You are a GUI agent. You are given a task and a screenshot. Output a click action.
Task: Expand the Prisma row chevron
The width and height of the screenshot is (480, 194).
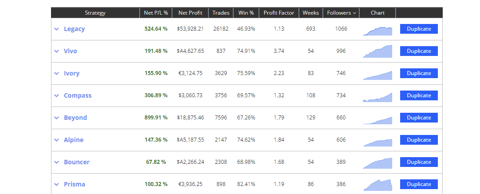pos(56,184)
